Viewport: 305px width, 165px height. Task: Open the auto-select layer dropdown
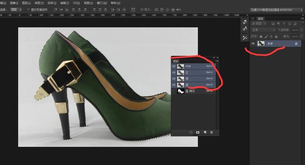coord(16,10)
